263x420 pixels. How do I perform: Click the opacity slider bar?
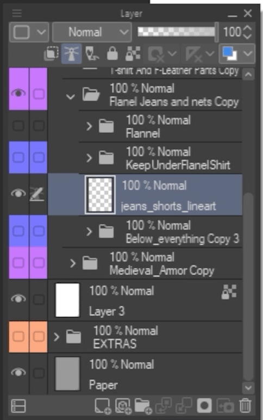177,32
